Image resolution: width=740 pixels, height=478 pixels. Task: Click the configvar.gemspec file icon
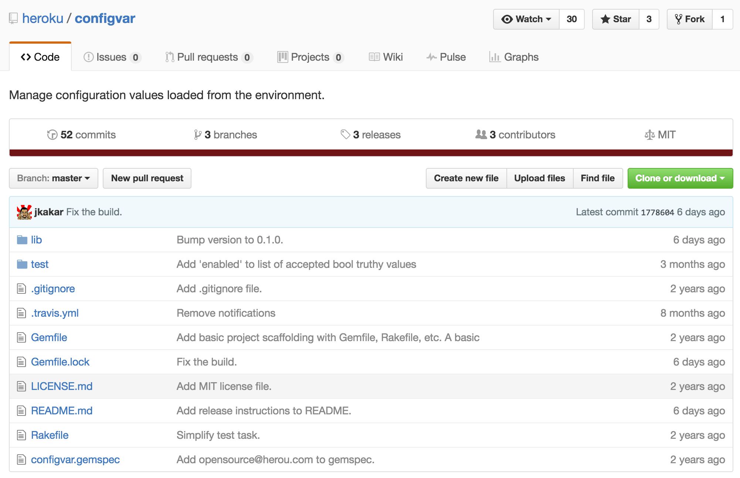click(21, 460)
